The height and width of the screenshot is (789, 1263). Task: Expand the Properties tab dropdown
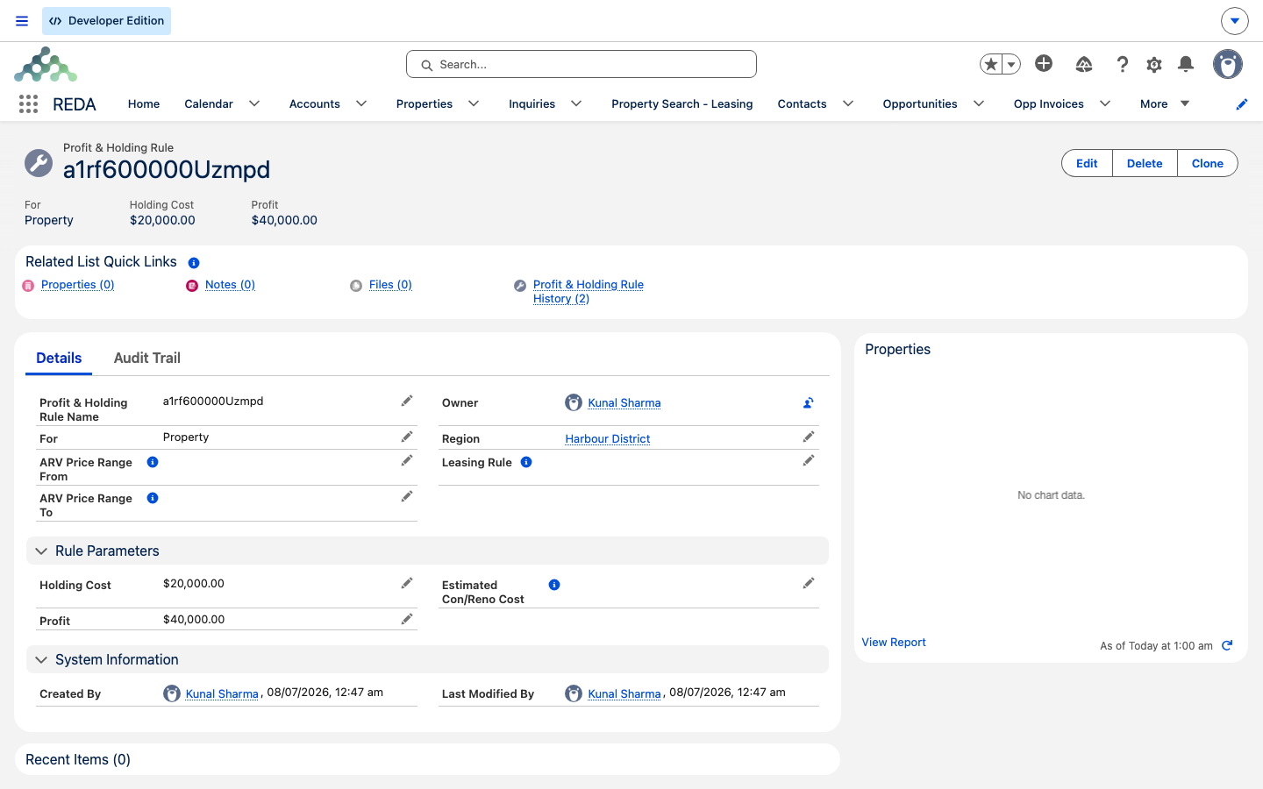pos(474,104)
